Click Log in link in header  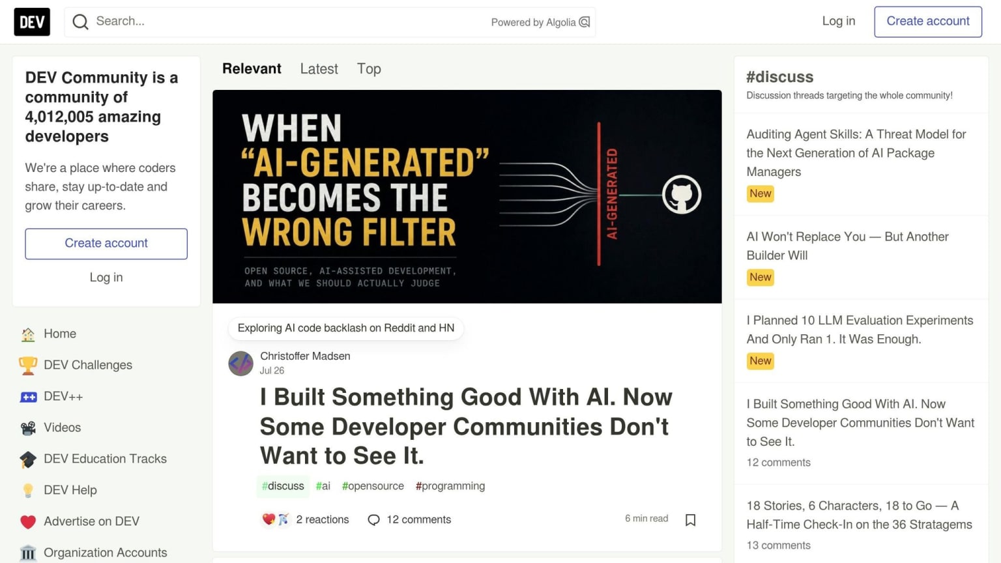838,22
